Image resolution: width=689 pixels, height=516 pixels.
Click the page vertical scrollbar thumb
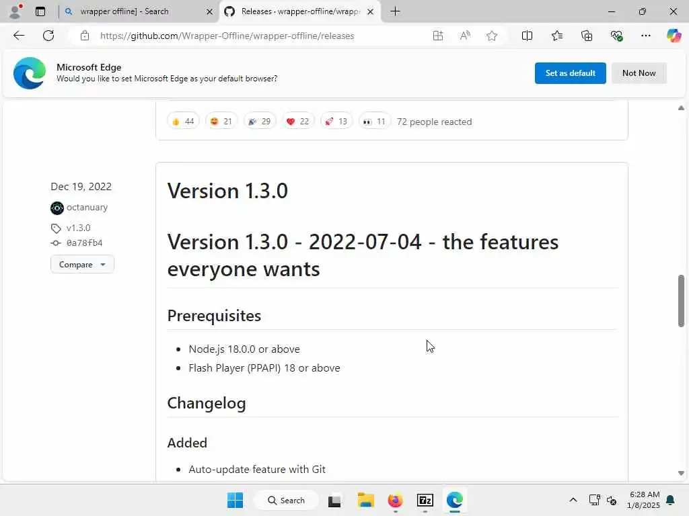[681, 300]
